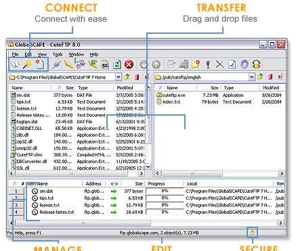
Task: Open the Site Manager book icon
Action: tap(16, 65)
